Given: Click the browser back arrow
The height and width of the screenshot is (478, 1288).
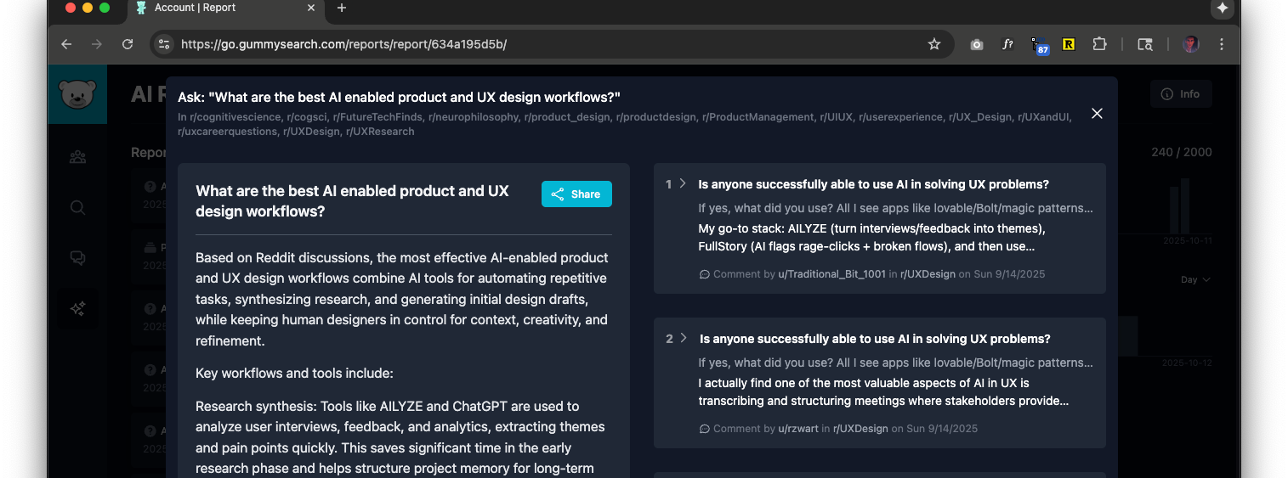Looking at the screenshot, I should tap(66, 44).
